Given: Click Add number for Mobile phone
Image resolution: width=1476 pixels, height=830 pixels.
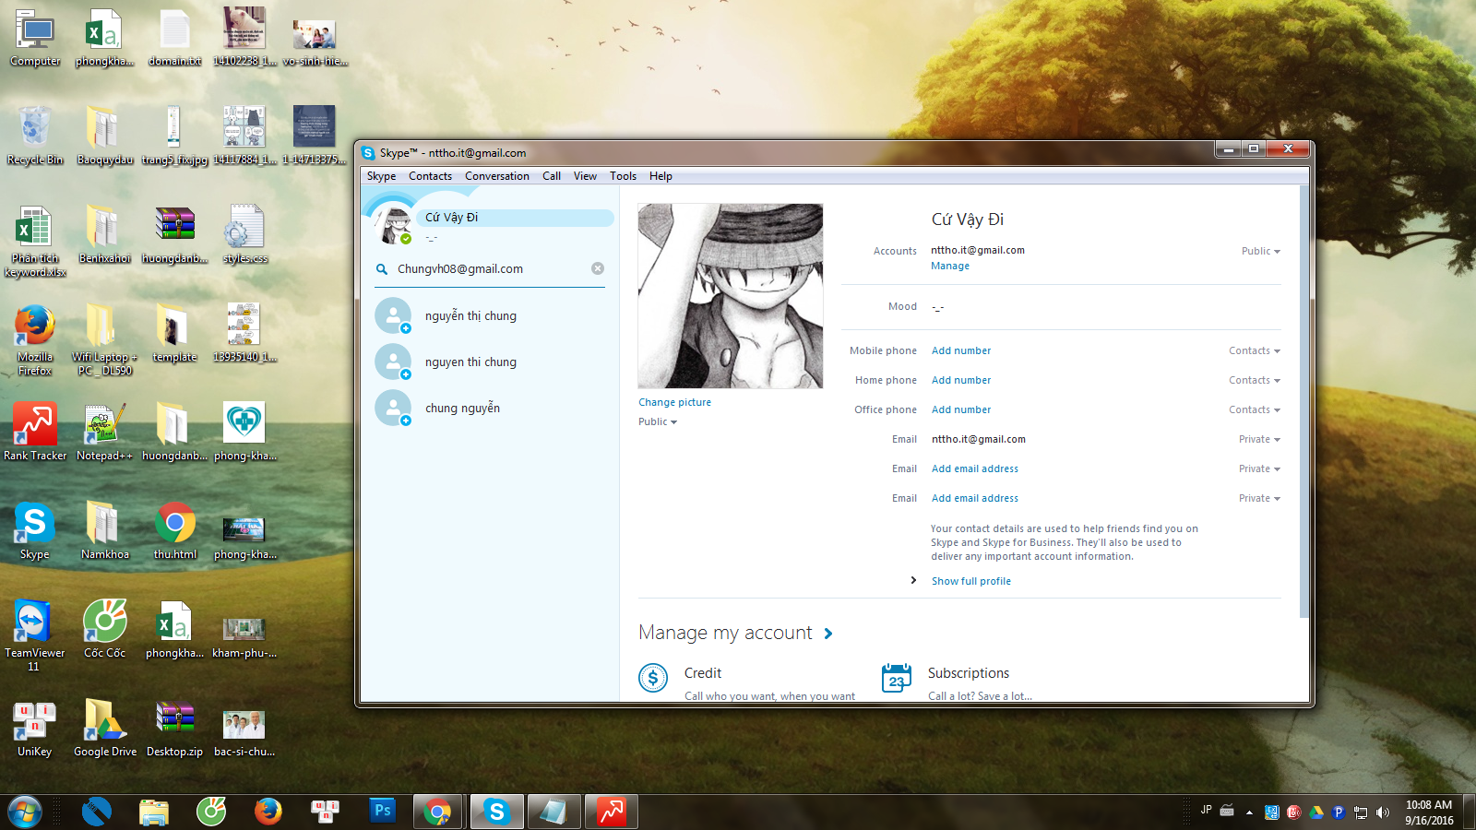Looking at the screenshot, I should (960, 350).
